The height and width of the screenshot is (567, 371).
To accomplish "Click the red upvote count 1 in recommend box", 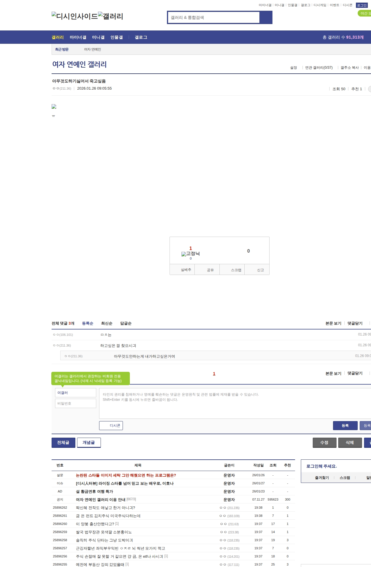I will pos(191,248).
